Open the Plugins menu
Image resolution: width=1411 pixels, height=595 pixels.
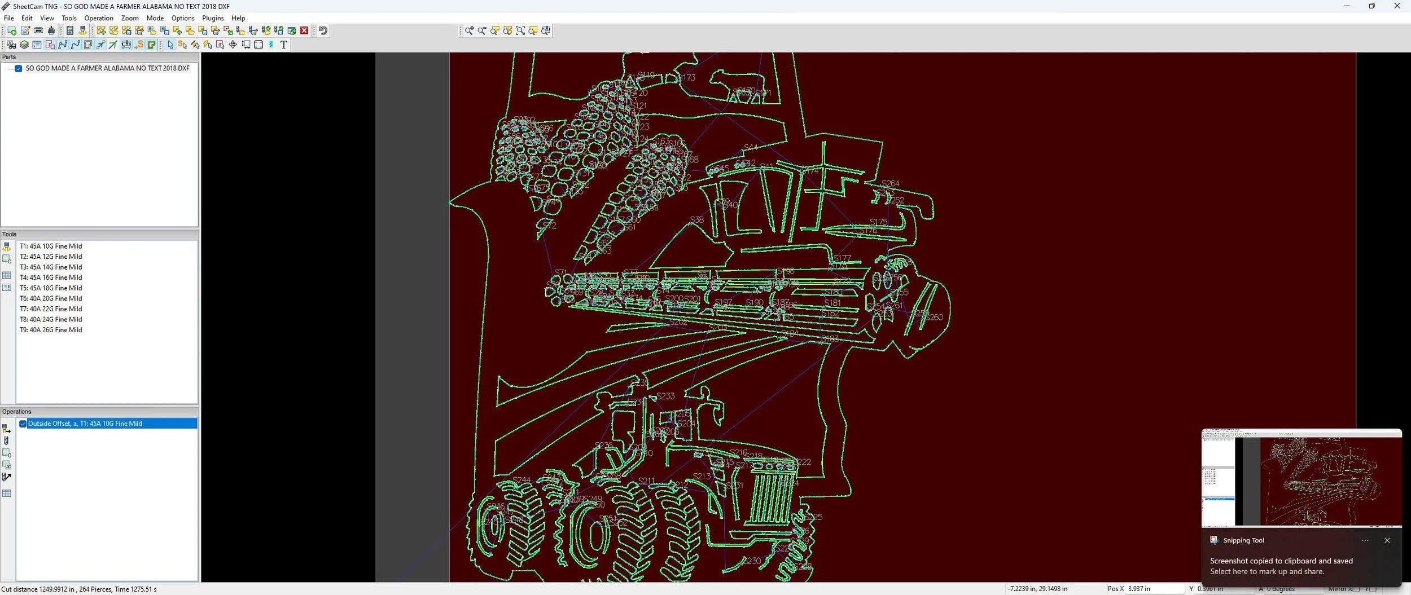point(213,18)
